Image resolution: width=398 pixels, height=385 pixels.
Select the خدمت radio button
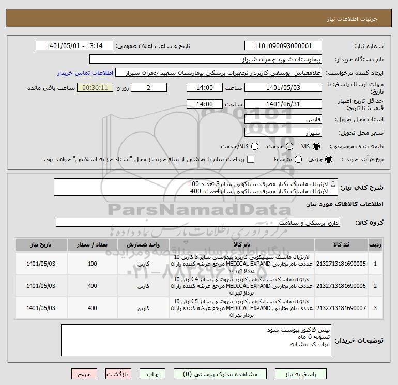tap(289, 146)
